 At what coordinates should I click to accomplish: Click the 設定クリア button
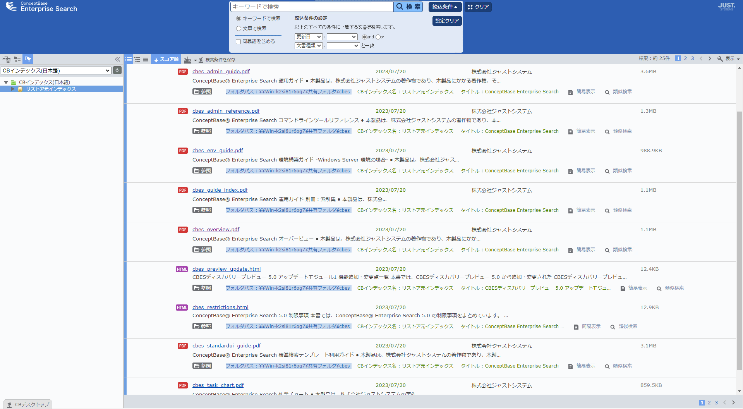(x=447, y=21)
